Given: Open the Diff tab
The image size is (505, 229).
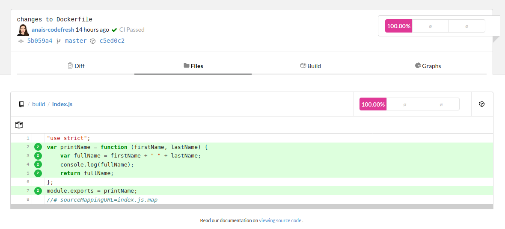Looking at the screenshot, I should point(76,66).
